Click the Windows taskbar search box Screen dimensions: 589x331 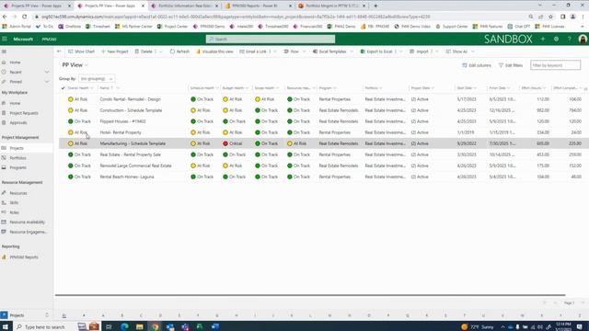[44, 327]
